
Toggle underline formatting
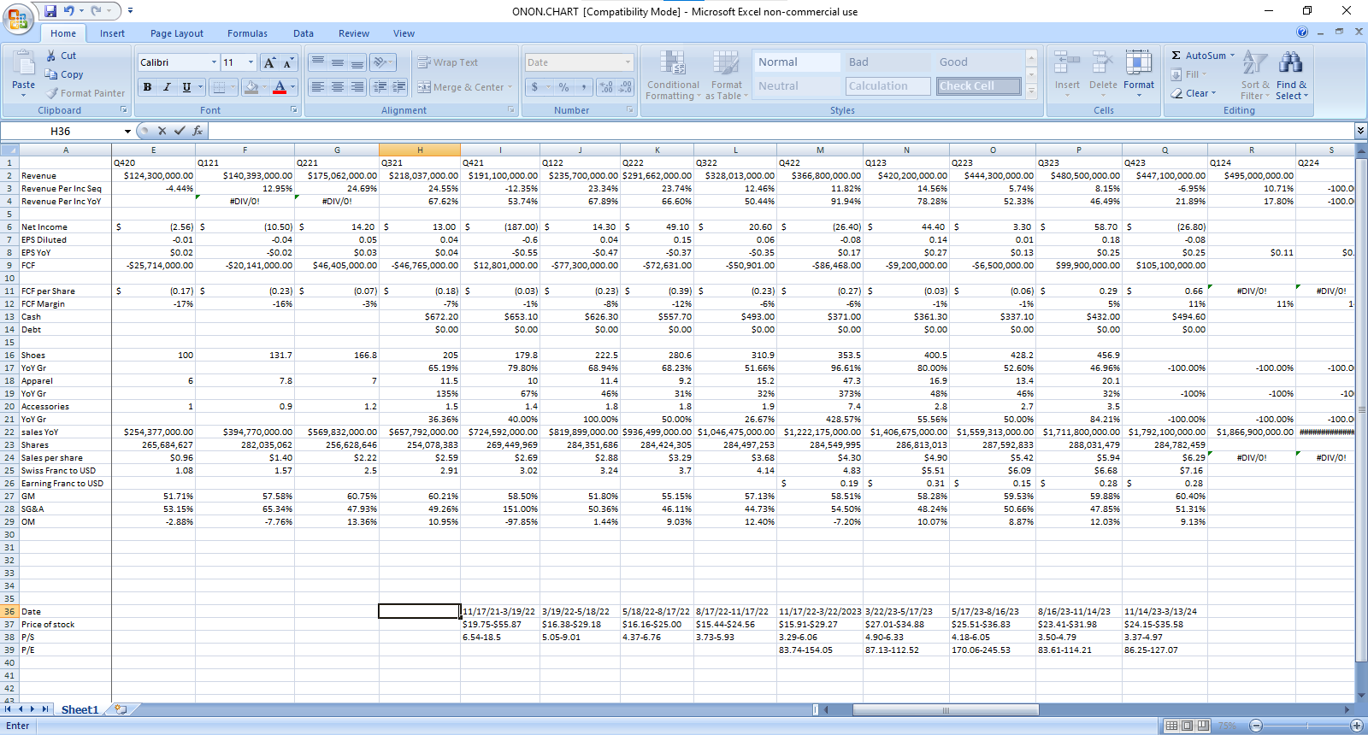click(186, 87)
